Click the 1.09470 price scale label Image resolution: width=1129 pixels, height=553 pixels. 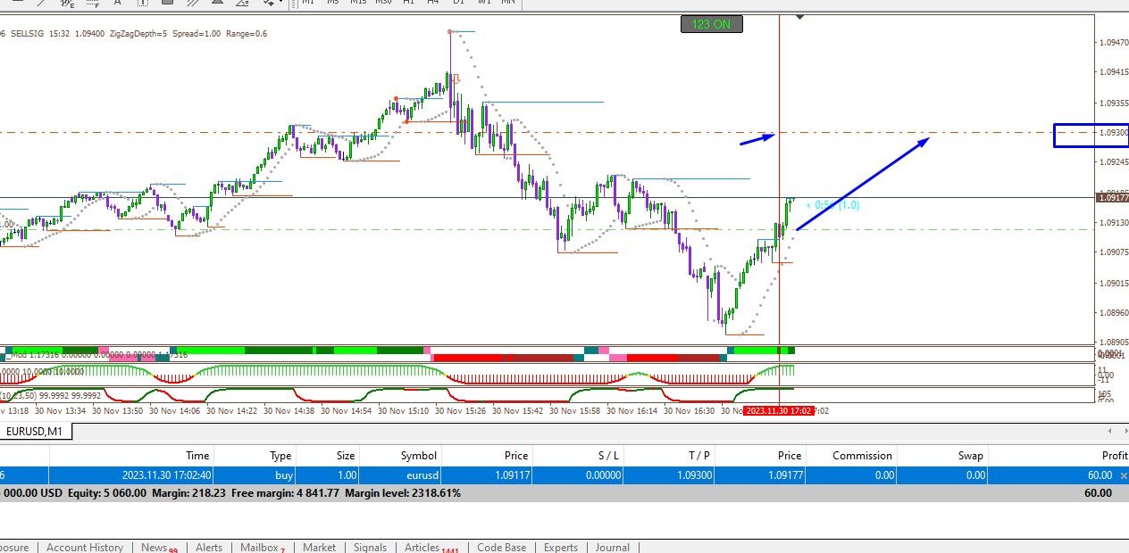pyautogui.click(x=1113, y=42)
